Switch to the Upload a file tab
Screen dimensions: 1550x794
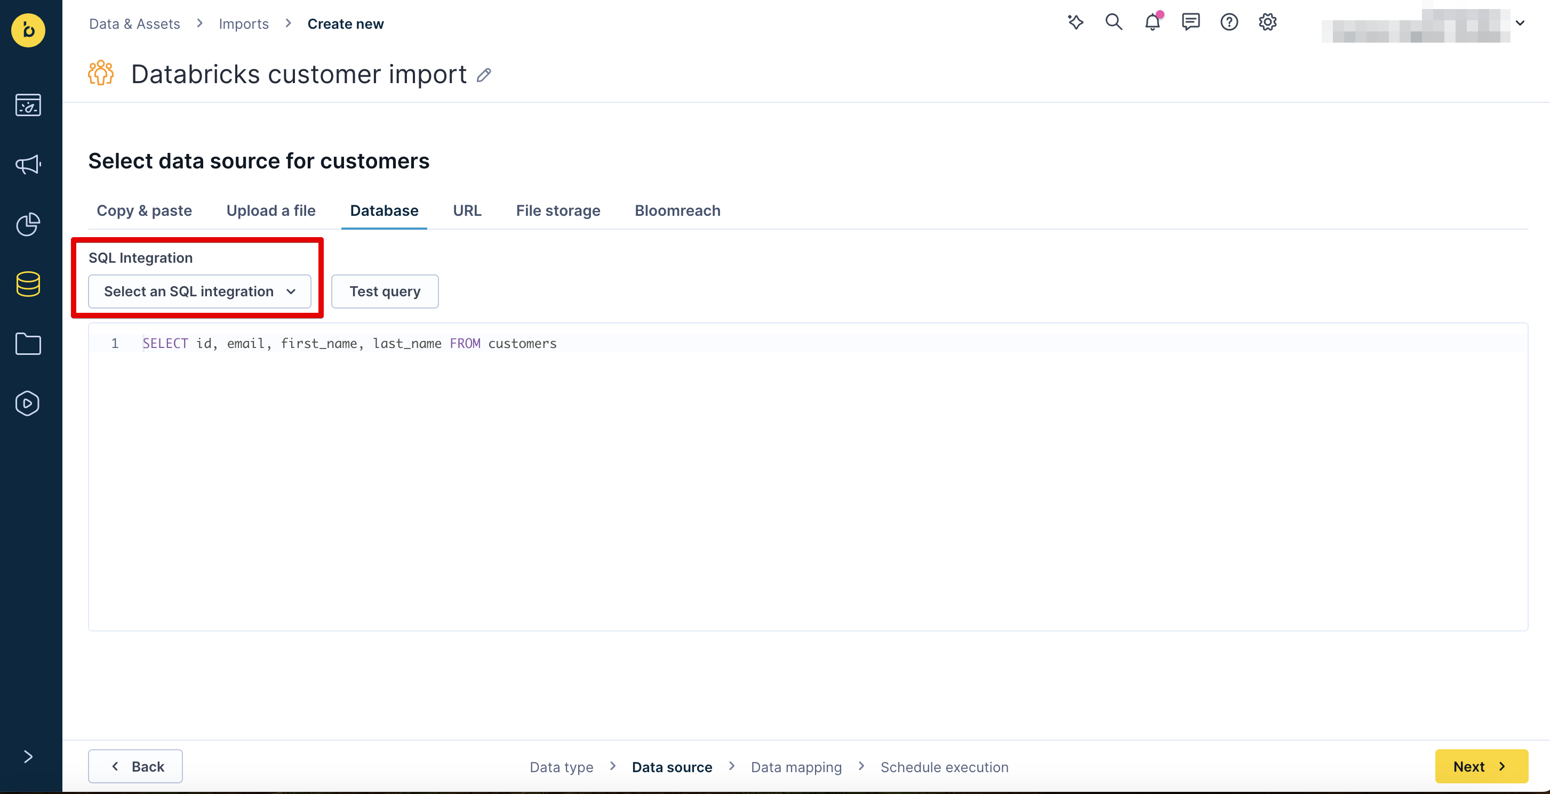coord(271,210)
